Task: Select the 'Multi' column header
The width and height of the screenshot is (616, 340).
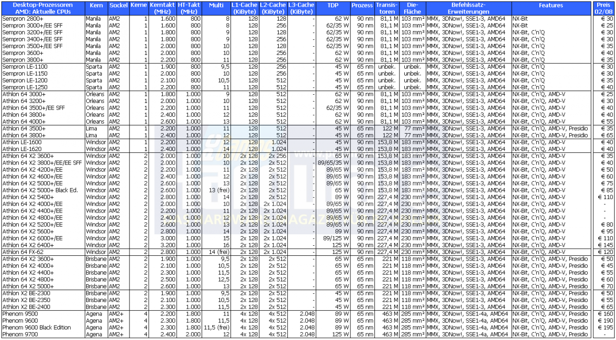Action: (x=217, y=8)
